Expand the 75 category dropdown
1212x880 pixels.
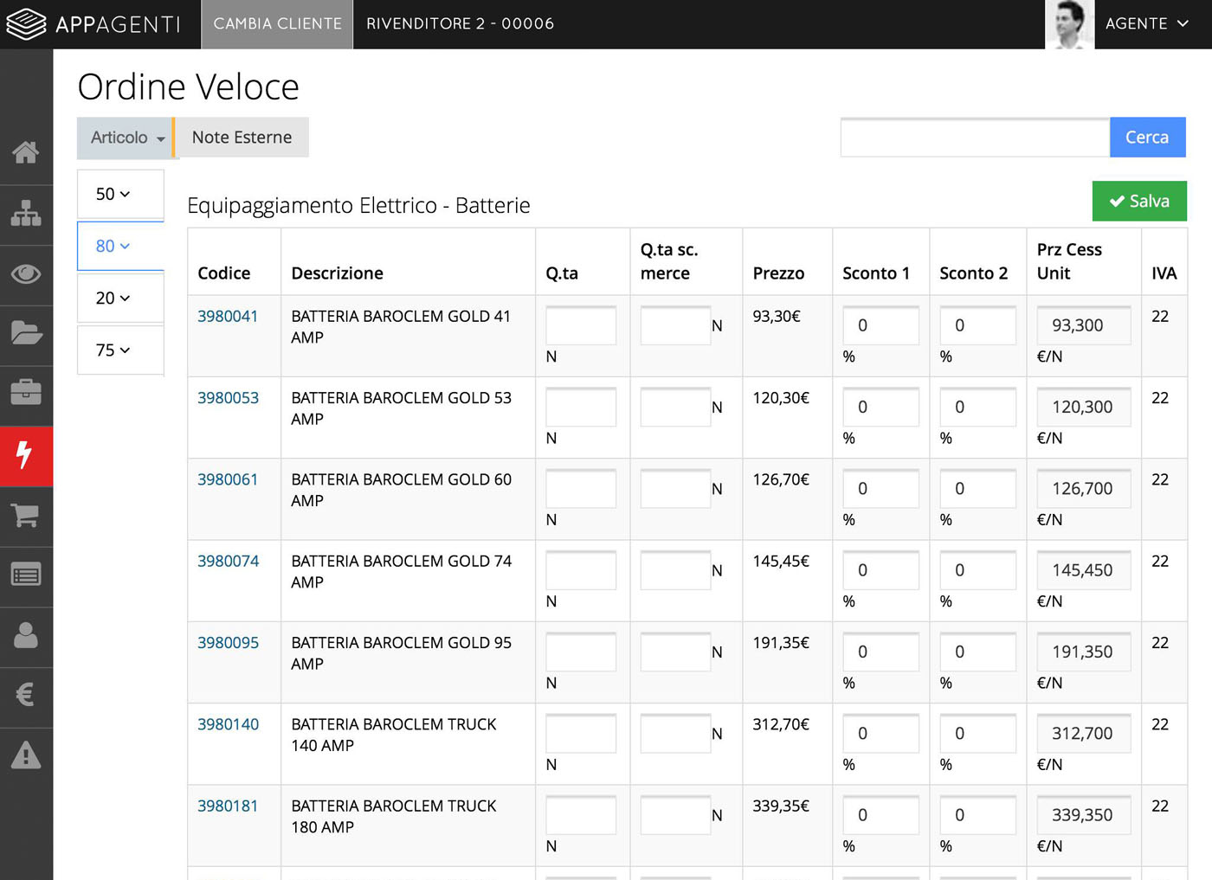pyautogui.click(x=120, y=350)
